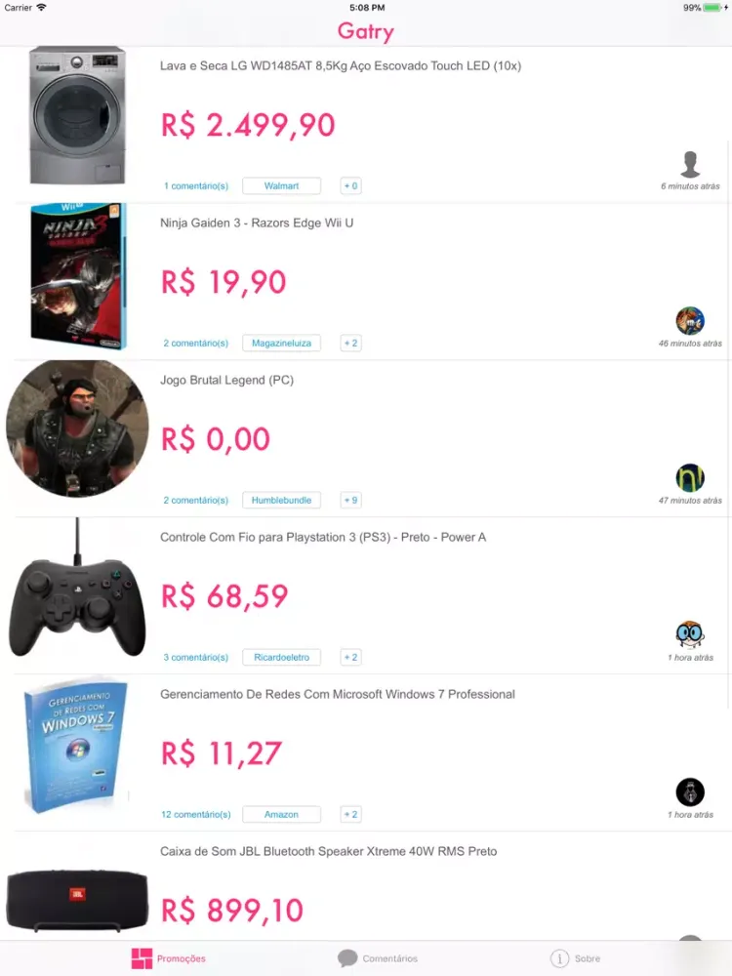Tap the gray default avatar on the LG washer deal

pyautogui.click(x=690, y=164)
